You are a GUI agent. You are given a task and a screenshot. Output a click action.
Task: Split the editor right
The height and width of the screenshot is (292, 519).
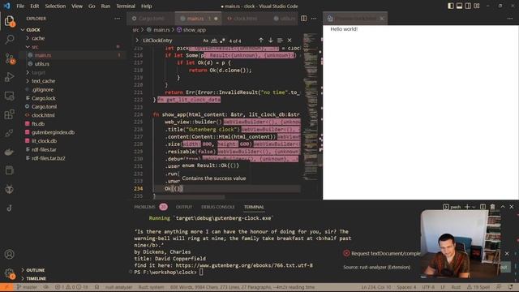pyautogui.click(x=303, y=19)
